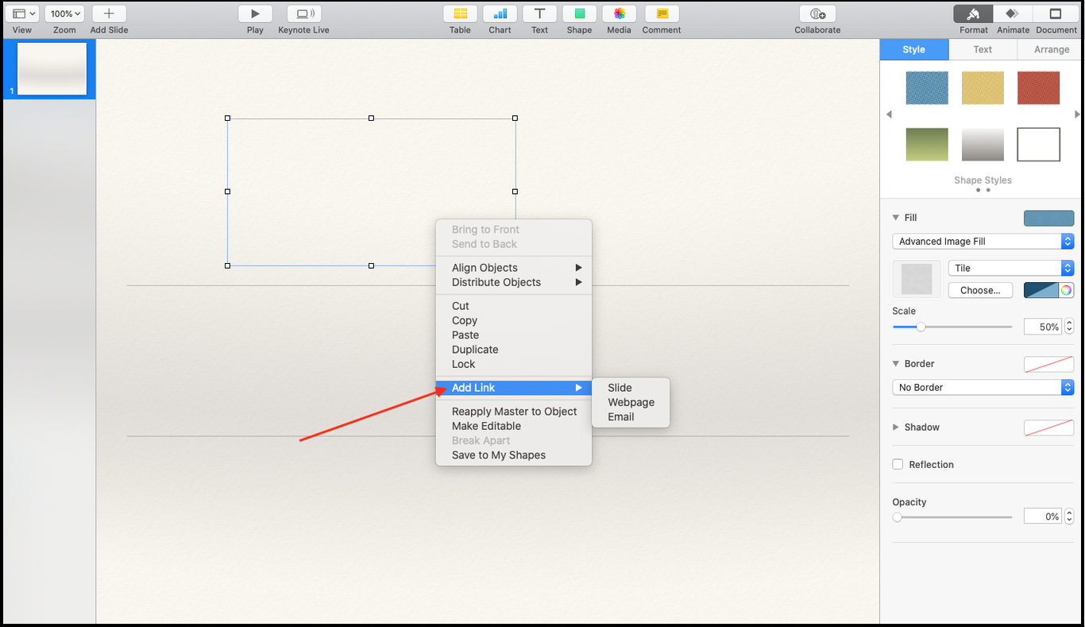Screen dimensions: 1085x627
Task: Select slide 1 thumbnail in navigator
Action: [x=52, y=69]
